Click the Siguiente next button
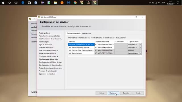 113,93
